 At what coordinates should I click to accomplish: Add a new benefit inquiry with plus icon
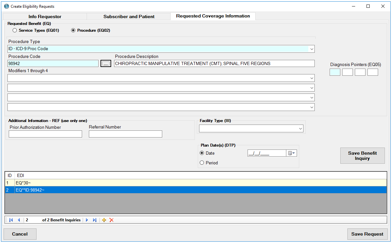[104, 220]
